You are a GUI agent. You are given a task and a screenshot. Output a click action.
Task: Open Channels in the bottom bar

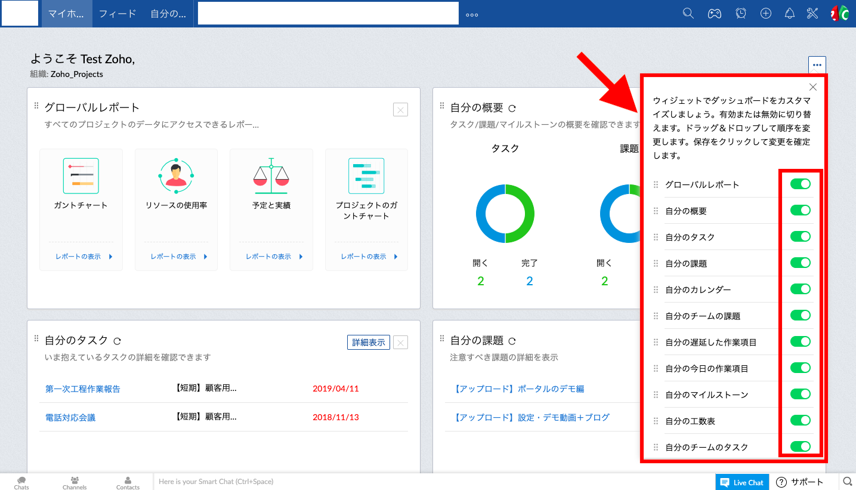[x=75, y=483]
